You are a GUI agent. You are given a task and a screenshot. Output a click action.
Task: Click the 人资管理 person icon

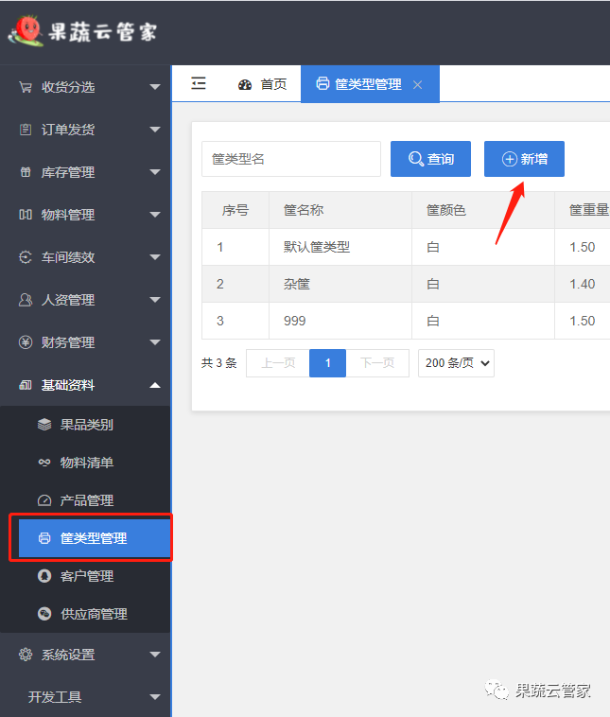(x=26, y=300)
